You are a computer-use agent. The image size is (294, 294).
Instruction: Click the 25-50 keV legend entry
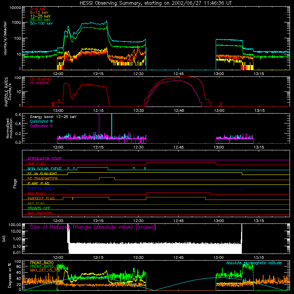point(40,20)
